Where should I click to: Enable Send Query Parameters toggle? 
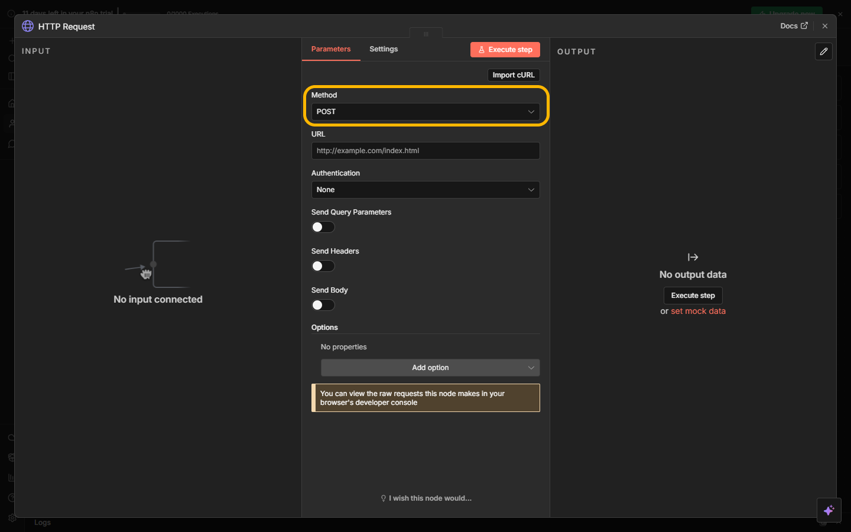tap(323, 227)
